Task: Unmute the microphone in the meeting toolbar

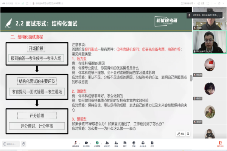Action: point(75,143)
